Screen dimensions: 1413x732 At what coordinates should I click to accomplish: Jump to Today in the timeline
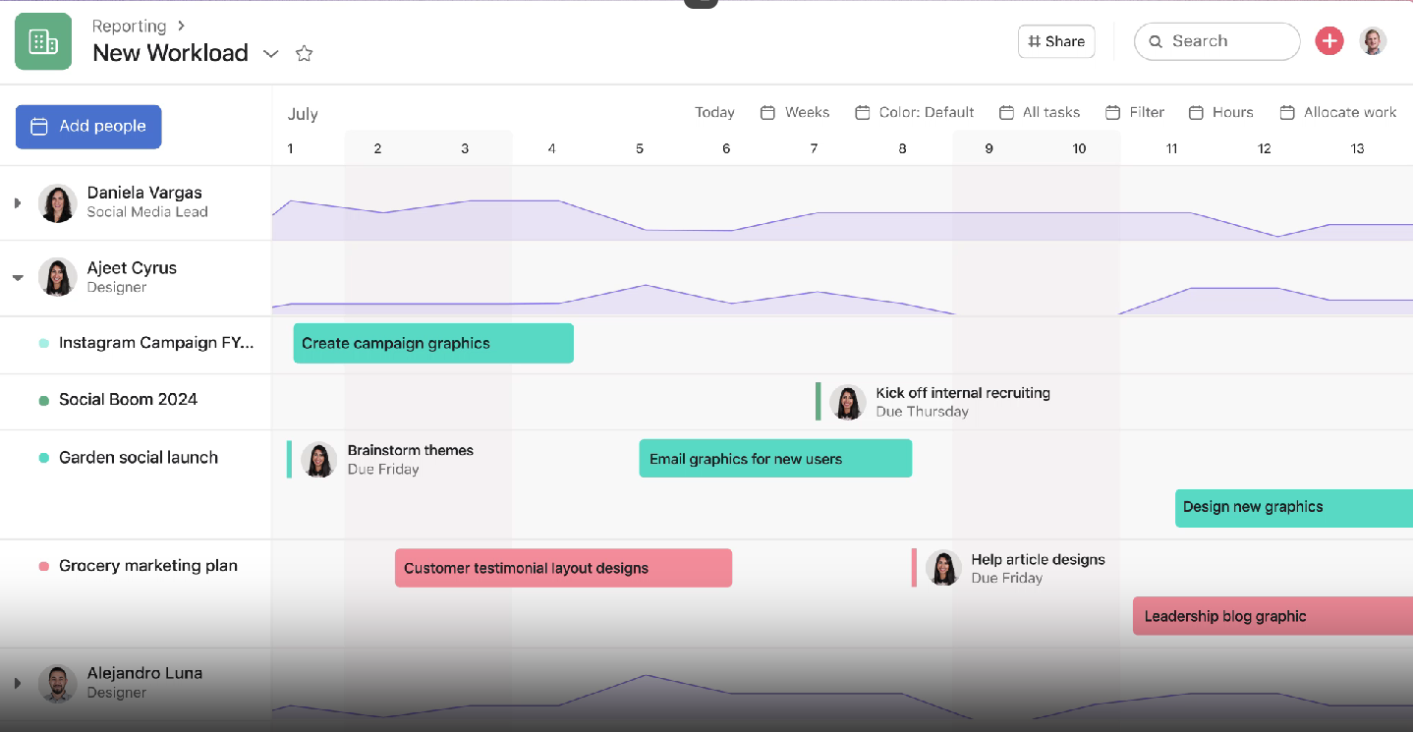point(714,112)
